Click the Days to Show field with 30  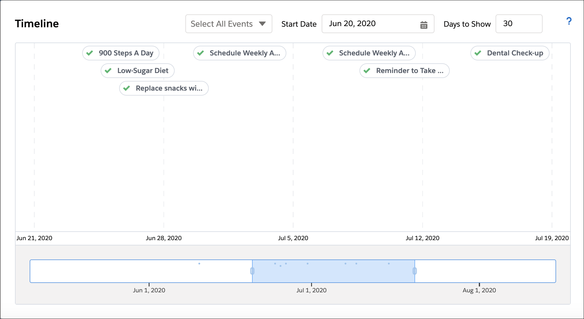point(519,24)
